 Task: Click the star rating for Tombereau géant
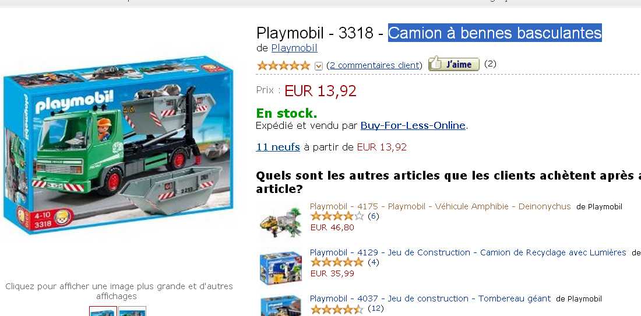(337, 308)
